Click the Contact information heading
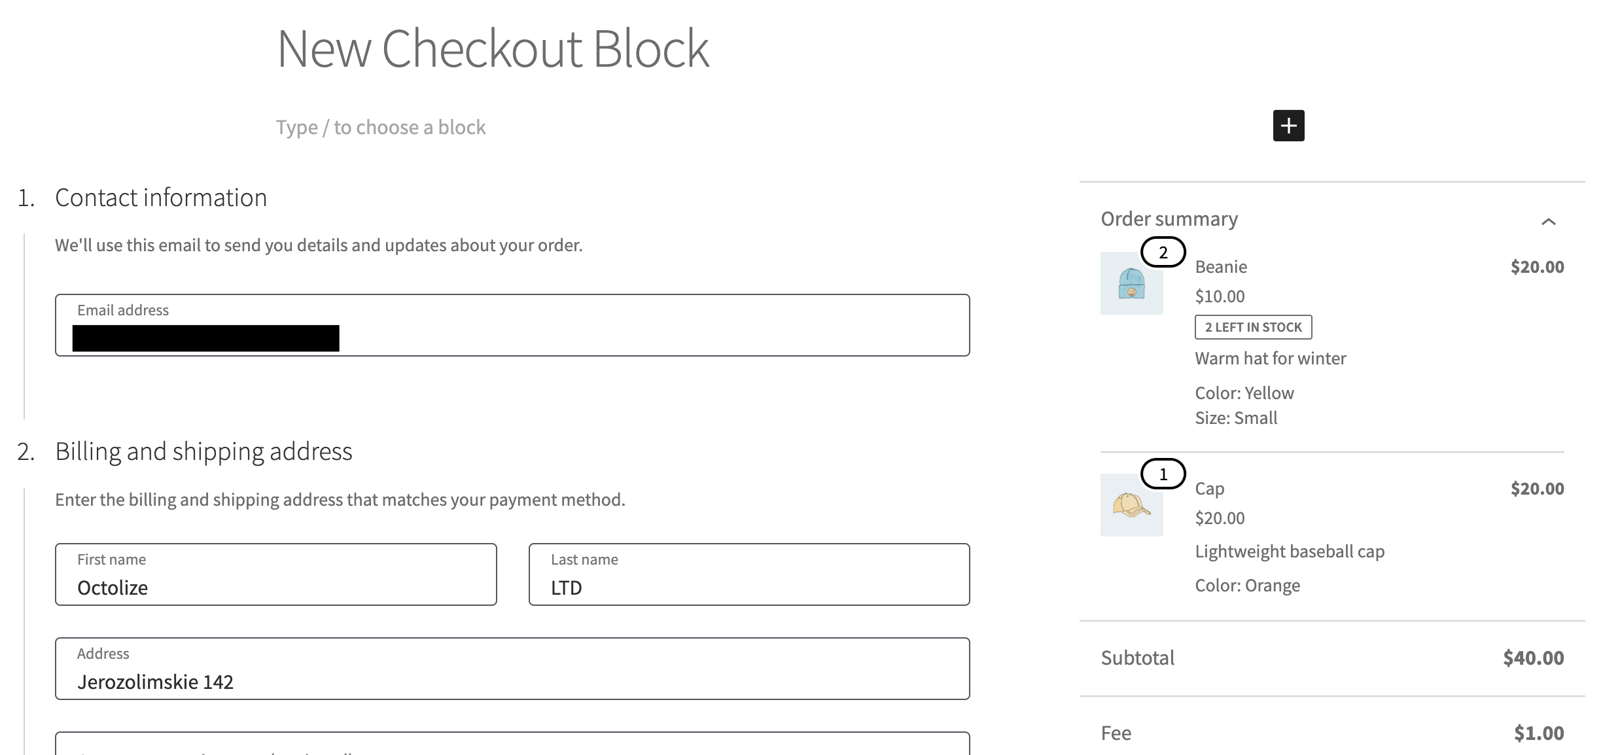Screen dimensions: 1603x755 pyautogui.click(x=161, y=196)
